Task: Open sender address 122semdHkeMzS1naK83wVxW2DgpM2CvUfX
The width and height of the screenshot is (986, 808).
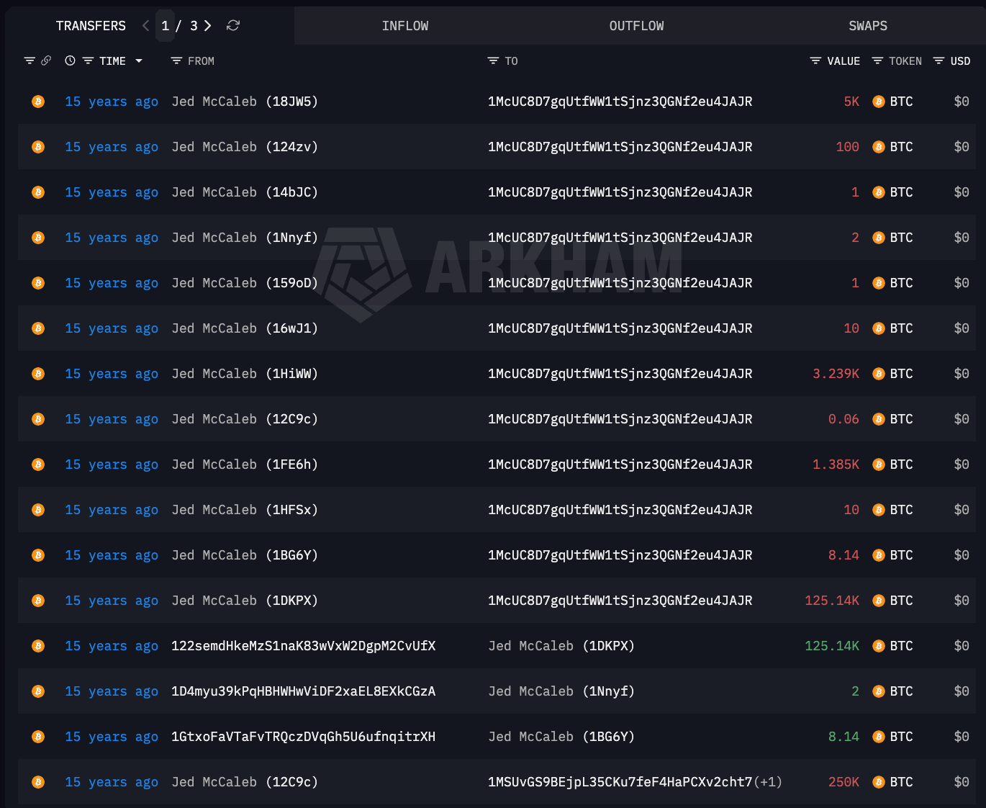Action: pos(304,646)
